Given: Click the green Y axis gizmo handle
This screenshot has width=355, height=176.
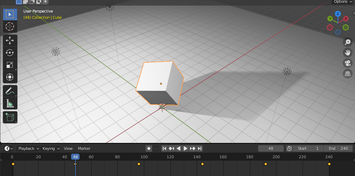Looking at the screenshot, I should click(x=330, y=18).
